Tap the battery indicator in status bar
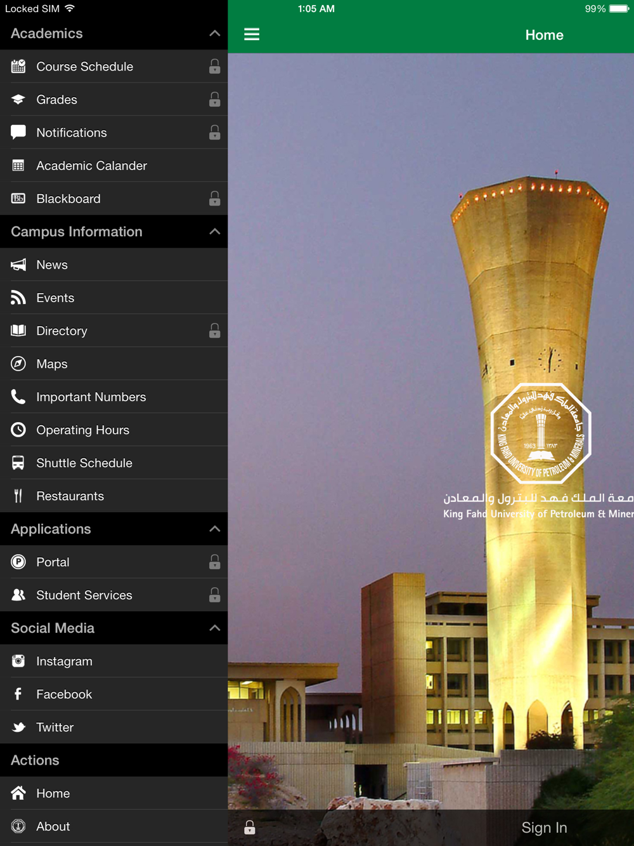This screenshot has width=634, height=846. coord(619,9)
